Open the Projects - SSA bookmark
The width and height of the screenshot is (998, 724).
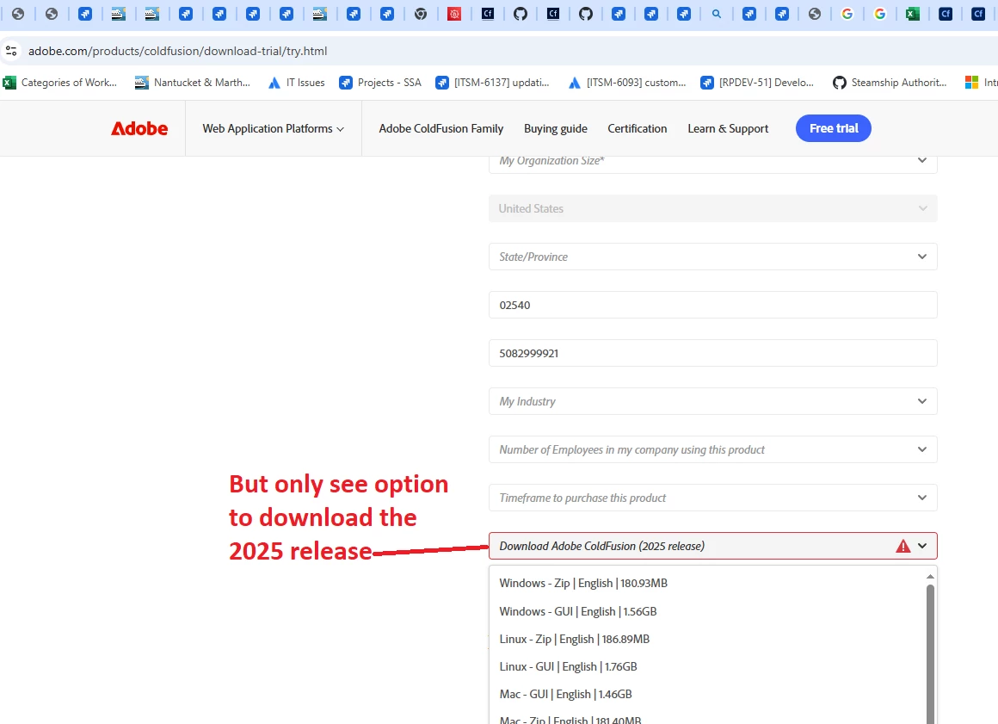(380, 82)
